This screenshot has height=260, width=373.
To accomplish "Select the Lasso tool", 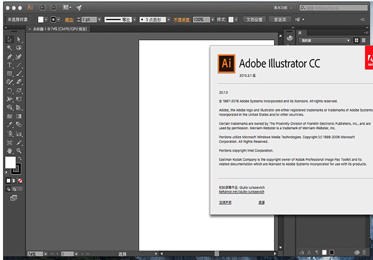I will point(19,48).
